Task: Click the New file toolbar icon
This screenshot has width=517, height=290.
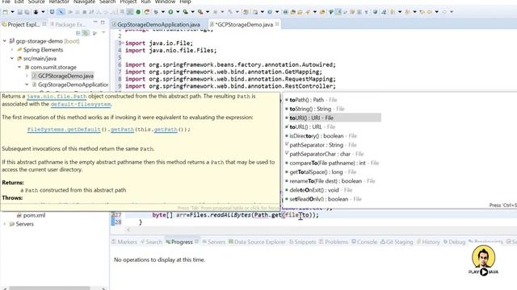Action: (x=5, y=12)
